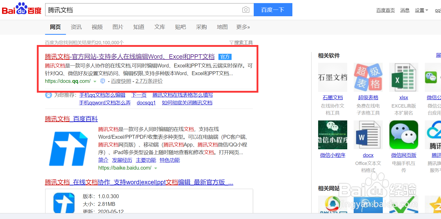Open the https://baike.baidu.com/ URL

[125, 168]
